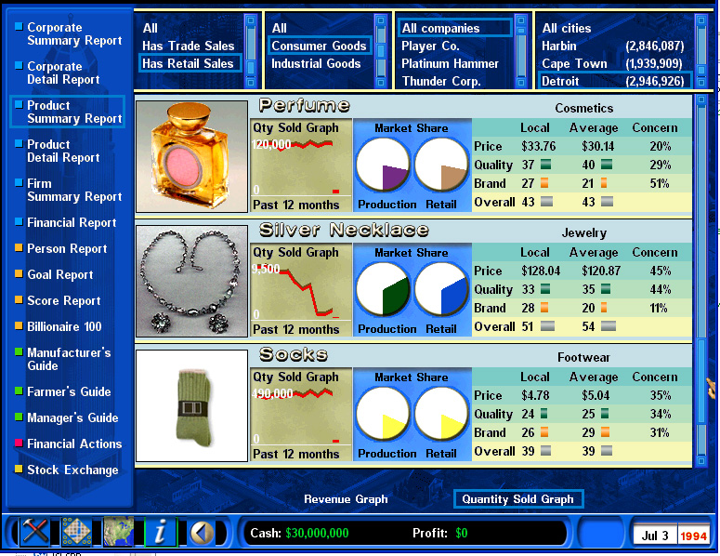The height and width of the screenshot is (556, 720).
Task: Click the Perfume Qty Sold Graph
Action: [x=301, y=165]
